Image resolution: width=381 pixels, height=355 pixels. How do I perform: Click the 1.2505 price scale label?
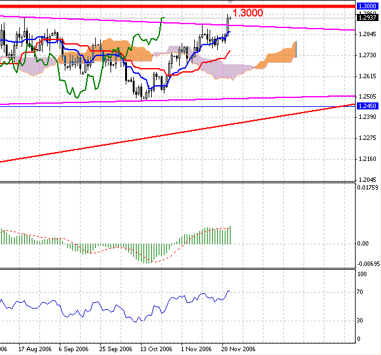click(x=368, y=97)
